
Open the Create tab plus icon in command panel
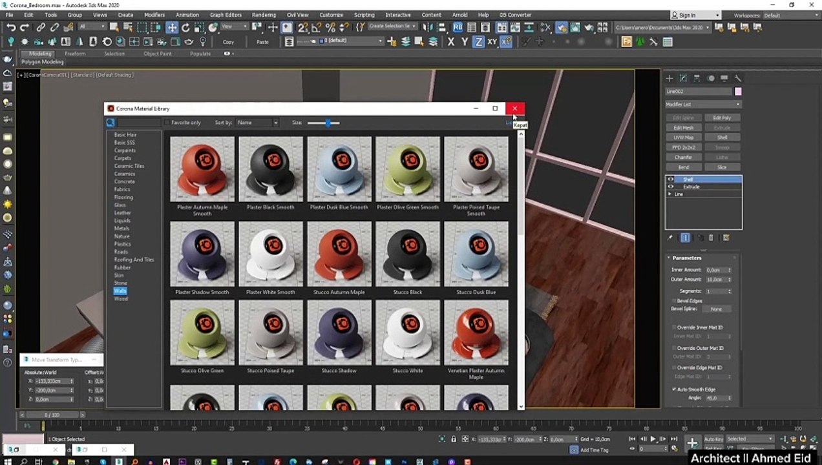pos(669,78)
